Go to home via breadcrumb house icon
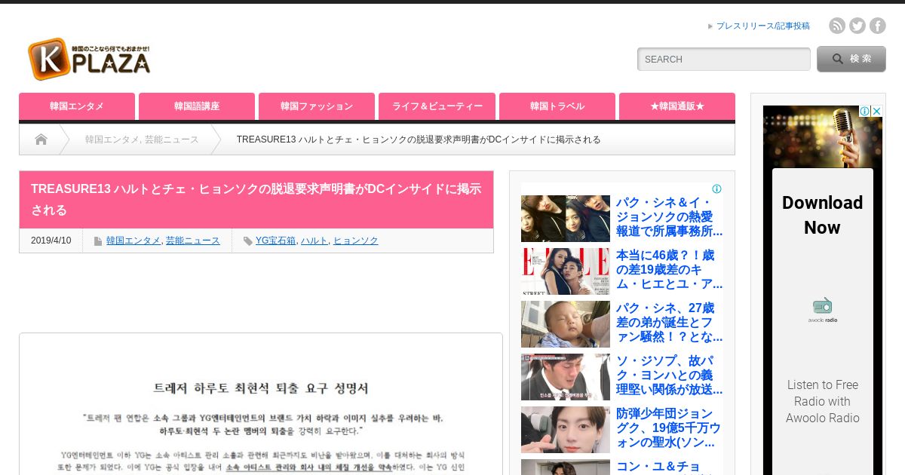905x475 pixels. coord(41,139)
